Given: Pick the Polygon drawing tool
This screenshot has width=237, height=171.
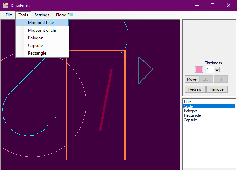Looking at the screenshot, I should click(x=36, y=38).
